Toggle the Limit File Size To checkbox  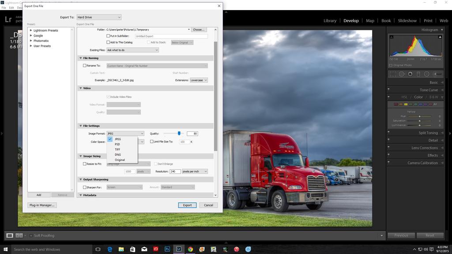(152, 142)
